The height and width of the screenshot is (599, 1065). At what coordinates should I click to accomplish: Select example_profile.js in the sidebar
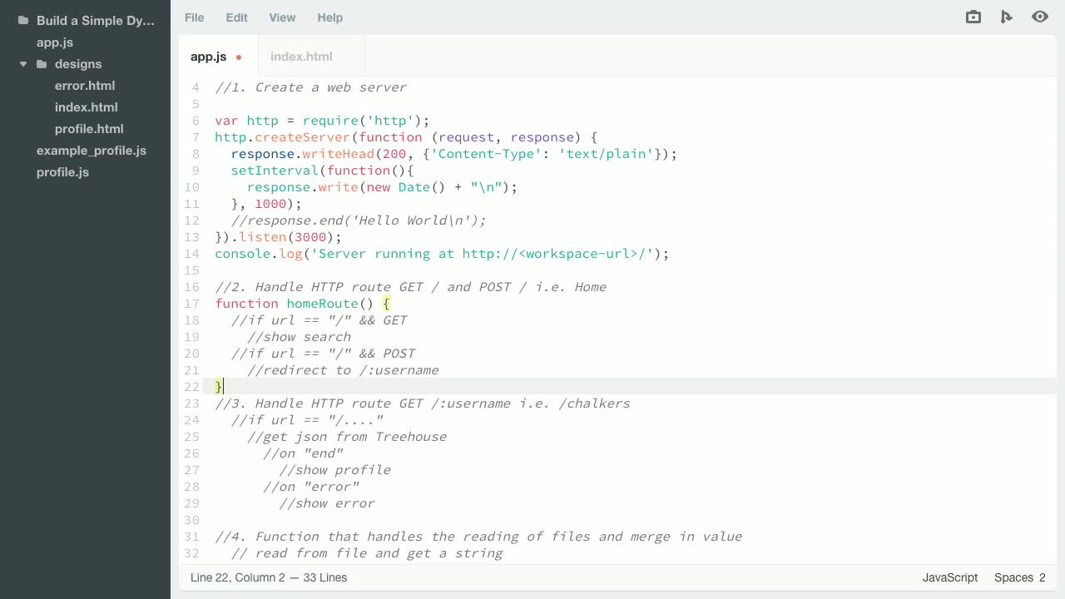(92, 151)
